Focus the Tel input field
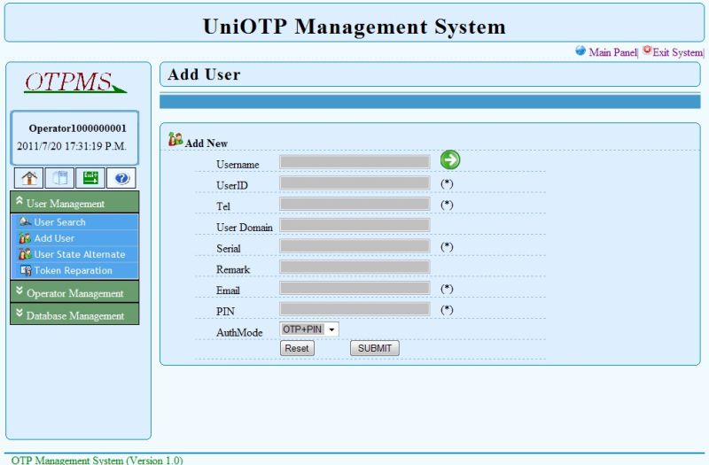This screenshot has width=709, height=465. (355, 204)
